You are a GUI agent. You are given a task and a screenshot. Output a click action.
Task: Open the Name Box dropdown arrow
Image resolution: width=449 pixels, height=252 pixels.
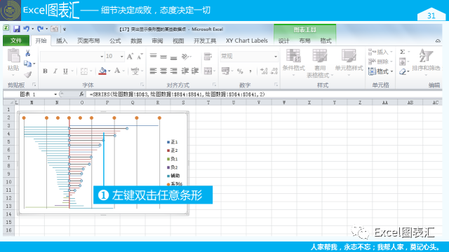(x=55, y=94)
